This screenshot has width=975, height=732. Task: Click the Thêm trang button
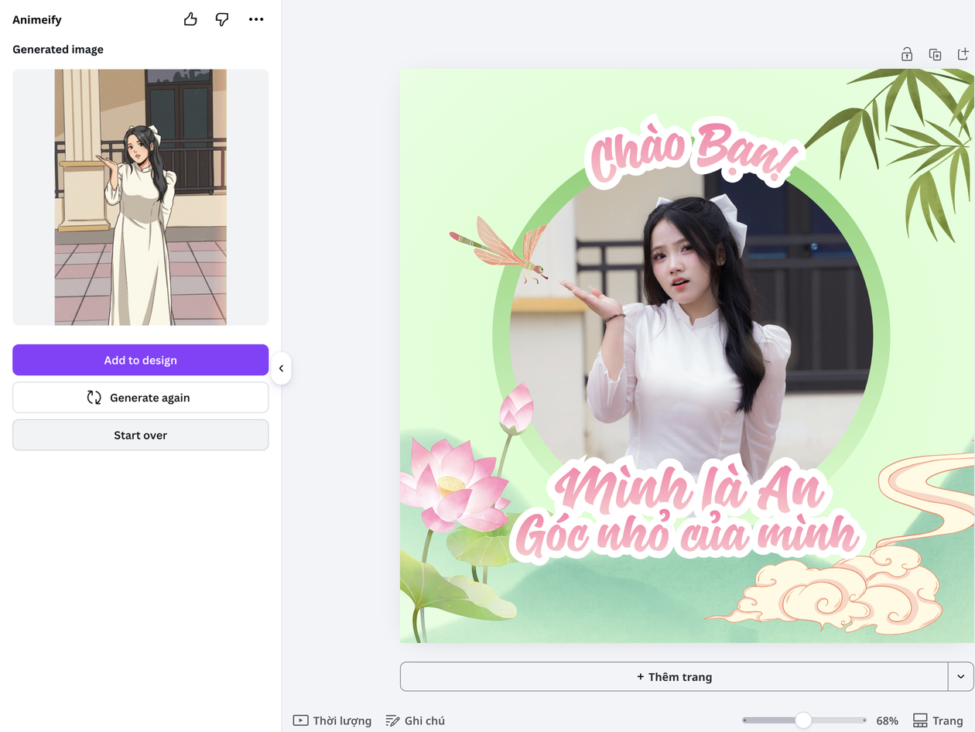pos(674,676)
